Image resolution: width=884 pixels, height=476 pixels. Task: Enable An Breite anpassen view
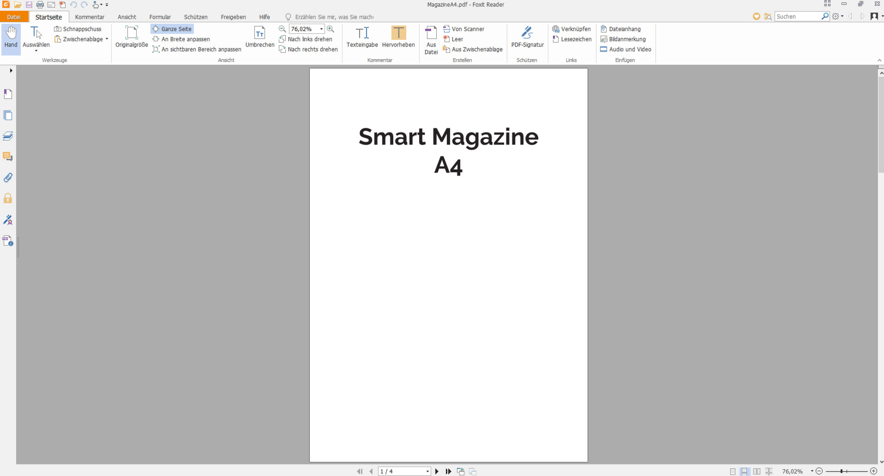(181, 39)
